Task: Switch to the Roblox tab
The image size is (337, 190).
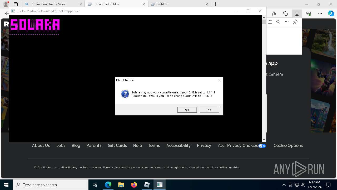Action: [179, 4]
